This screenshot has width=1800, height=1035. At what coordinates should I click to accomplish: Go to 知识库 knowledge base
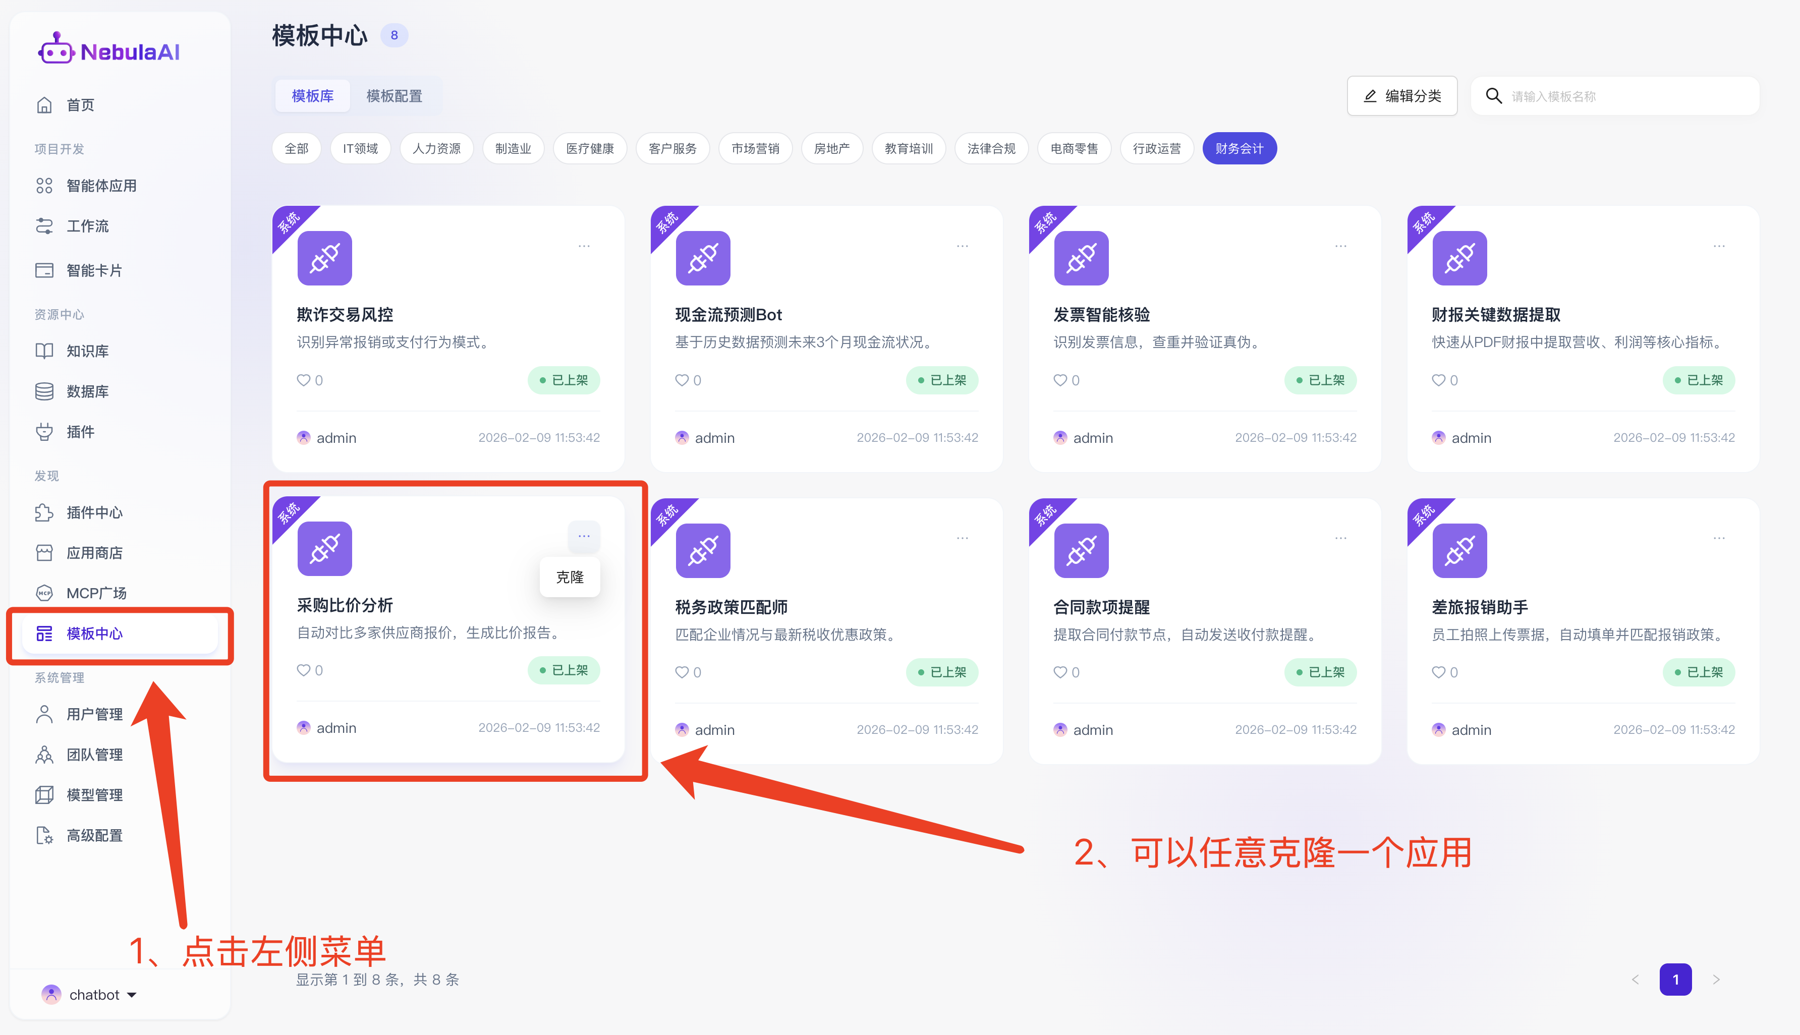(87, 351)
